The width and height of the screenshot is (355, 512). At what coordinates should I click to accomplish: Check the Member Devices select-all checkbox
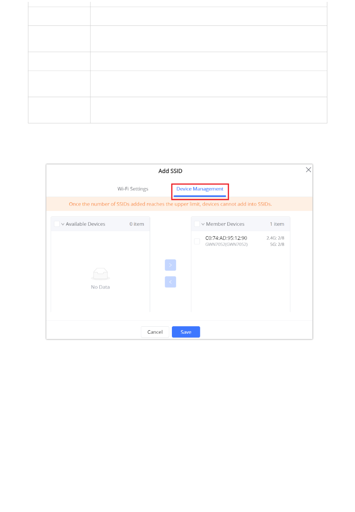pyautogui.click(x=197, y=224)
